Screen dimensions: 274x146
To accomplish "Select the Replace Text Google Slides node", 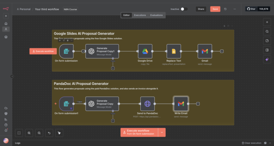I will [174, 51].
